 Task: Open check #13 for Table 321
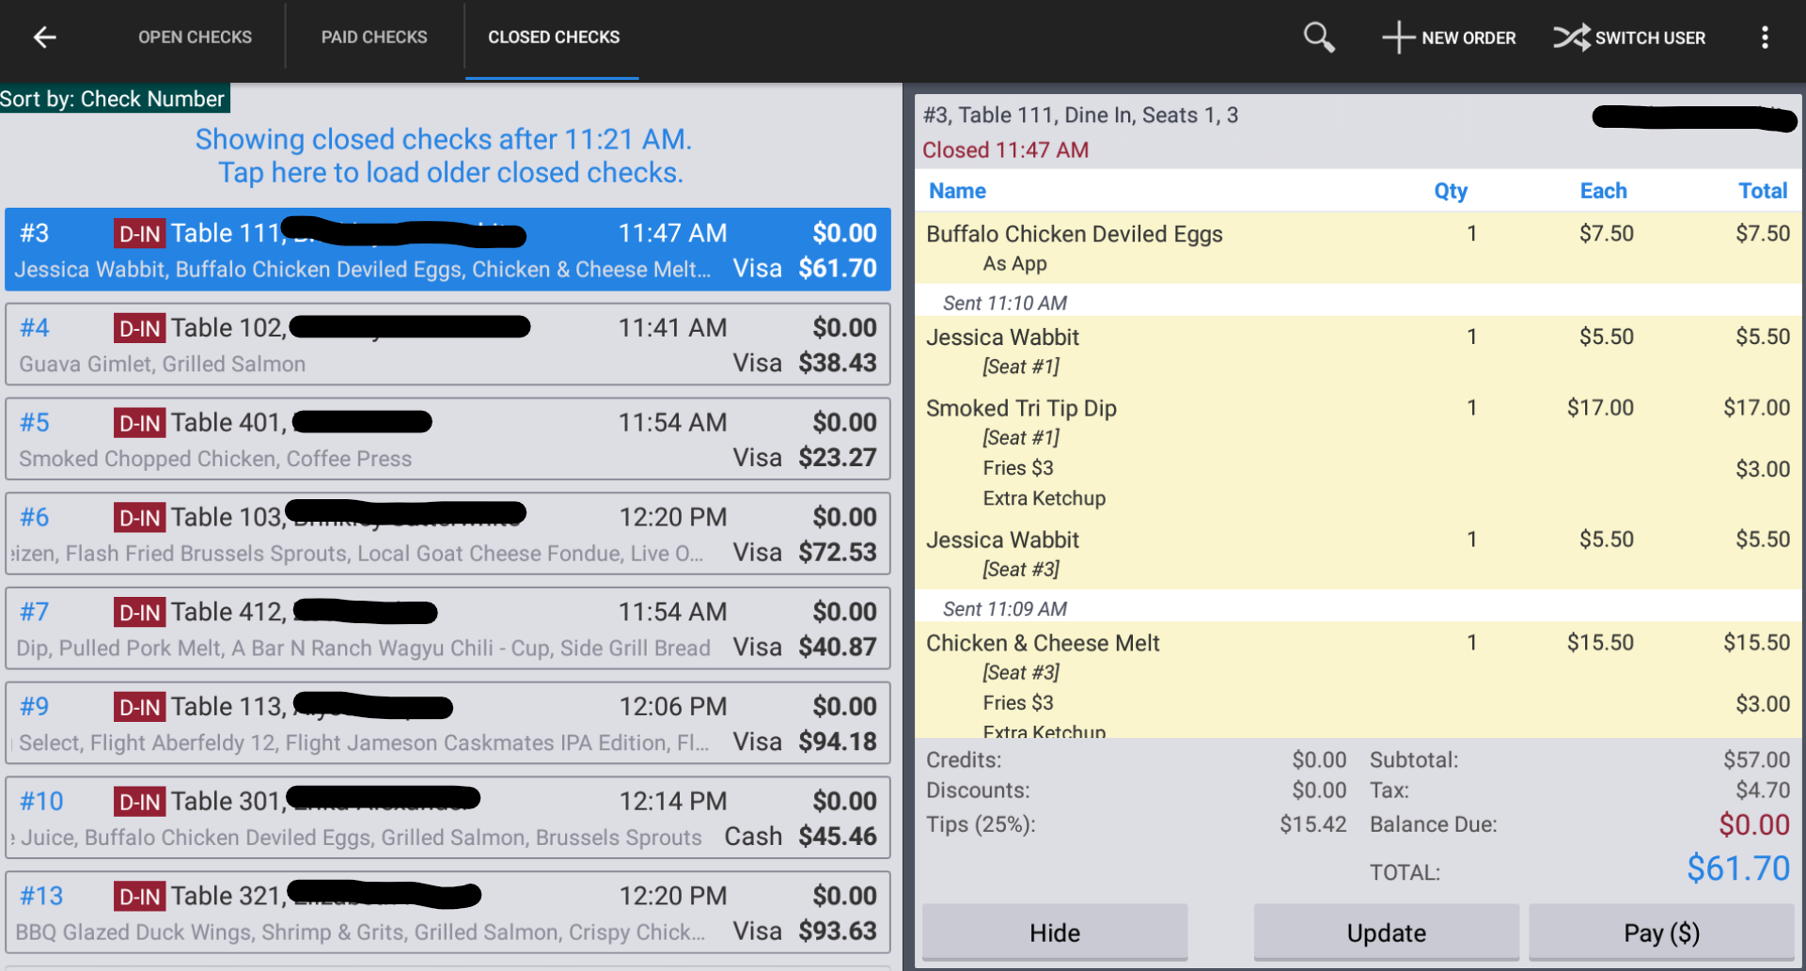(448, 913)
